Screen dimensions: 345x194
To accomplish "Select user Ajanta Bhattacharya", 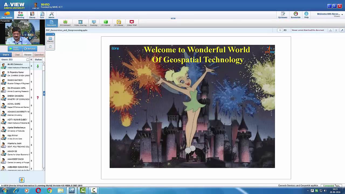I will pos(15,129).
